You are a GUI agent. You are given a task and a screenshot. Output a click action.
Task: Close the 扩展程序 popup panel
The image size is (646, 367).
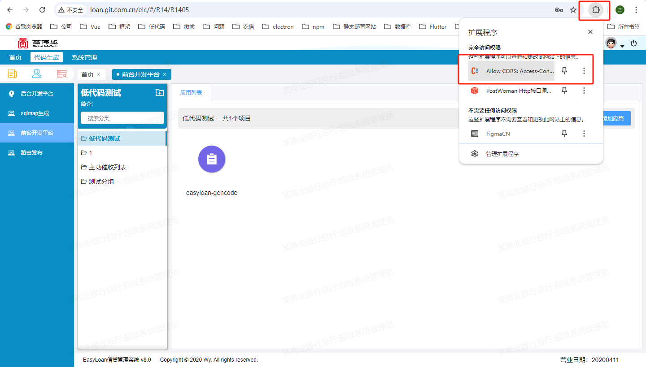(x=590, y=32)
